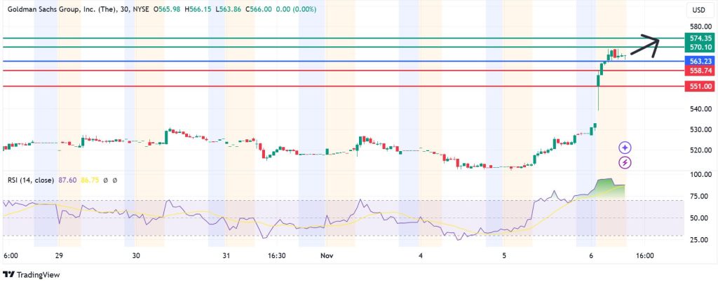718x284 pixels.
Task: Click the high price H566.15
Action: click(x=198, y=9)
